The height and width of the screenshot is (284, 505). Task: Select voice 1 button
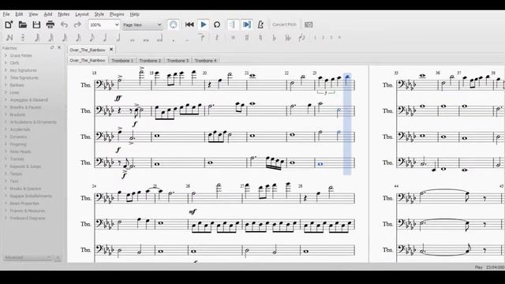(315, 37)
